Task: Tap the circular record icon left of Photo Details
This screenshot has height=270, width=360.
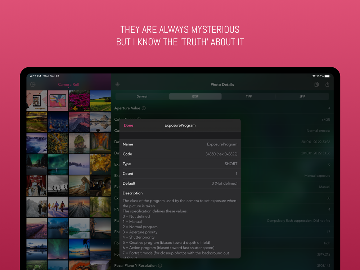Action: [x=118, y=85]
